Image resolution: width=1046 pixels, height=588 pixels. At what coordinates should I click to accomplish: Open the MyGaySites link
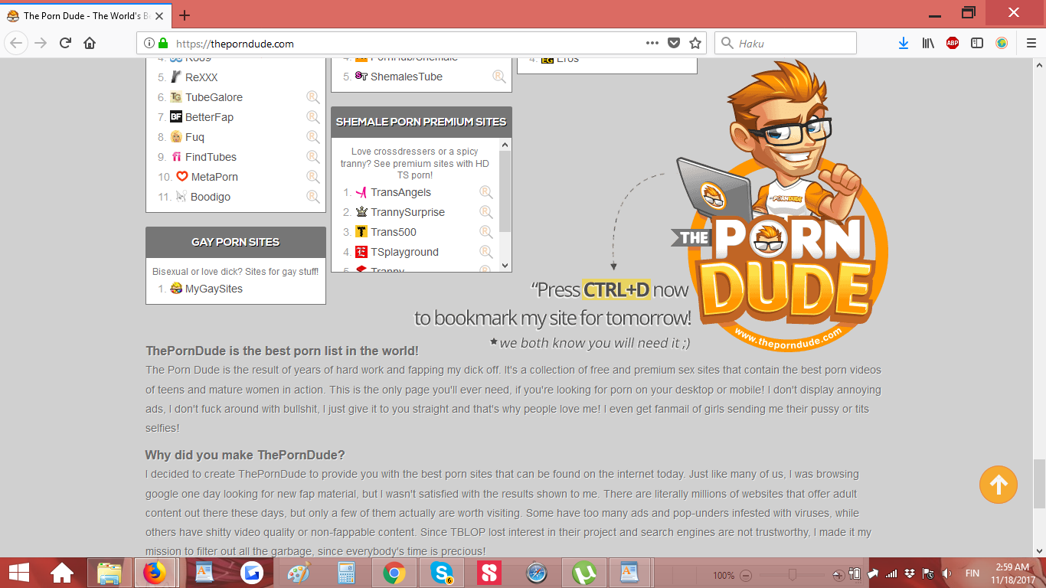pos(214,289)
